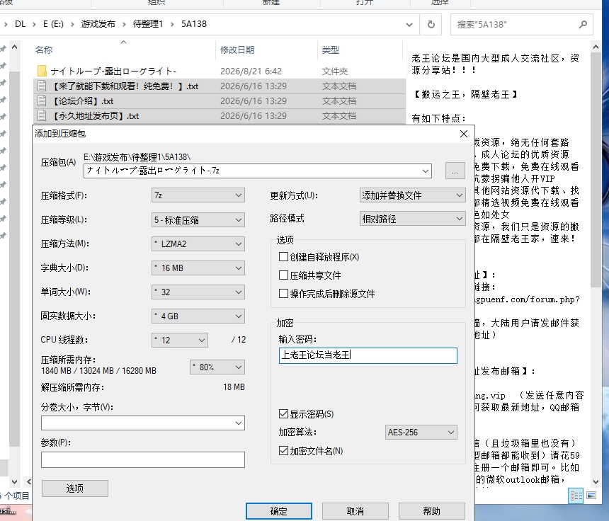609x521 pixels.
Task: Click the 帮助 button
Action: pyautogui.click(x=432, y=511)
